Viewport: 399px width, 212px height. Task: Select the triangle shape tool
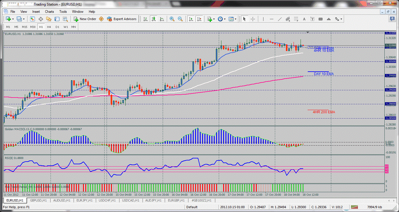[329, 19]
